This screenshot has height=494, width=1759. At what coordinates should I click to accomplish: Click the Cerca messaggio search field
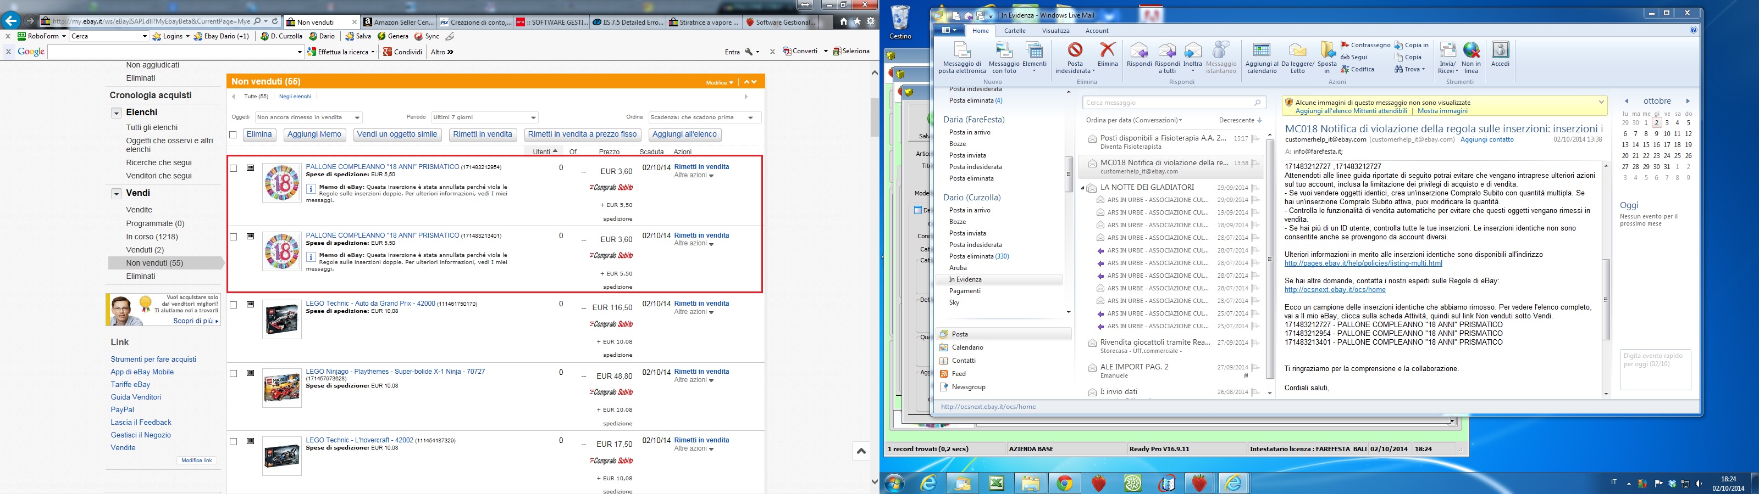coord(1174,103)
